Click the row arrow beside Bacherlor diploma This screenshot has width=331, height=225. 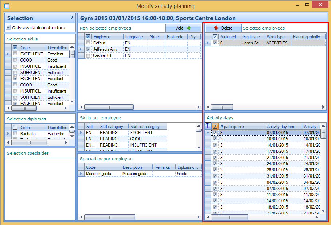click(x=8, y=134)
